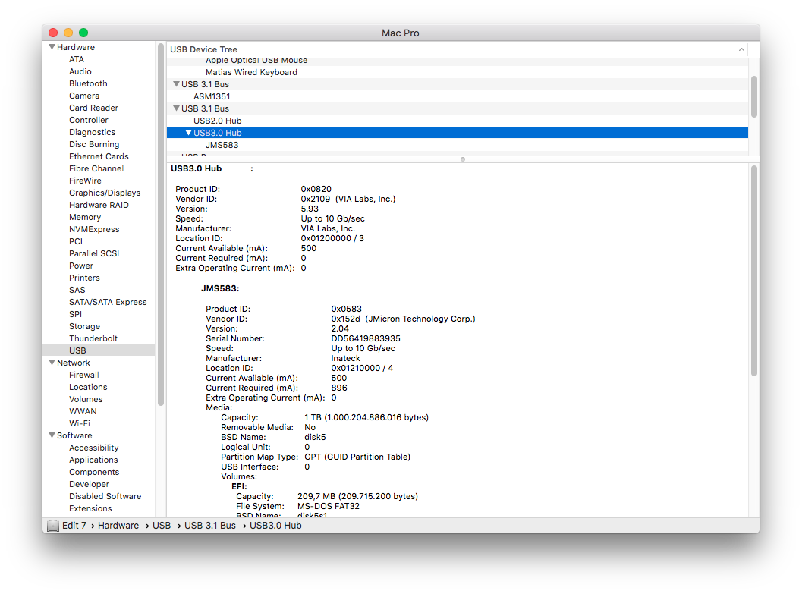Click the computer icon in the path bar
This screenshot has height=594, width=802.
pos(52,526)
